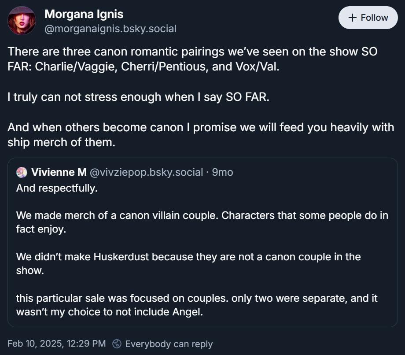This screenshot has height=355, width=405.
Task: Click the @vivziepop.bsky.social handle
Action: click(x=146, y=172)
